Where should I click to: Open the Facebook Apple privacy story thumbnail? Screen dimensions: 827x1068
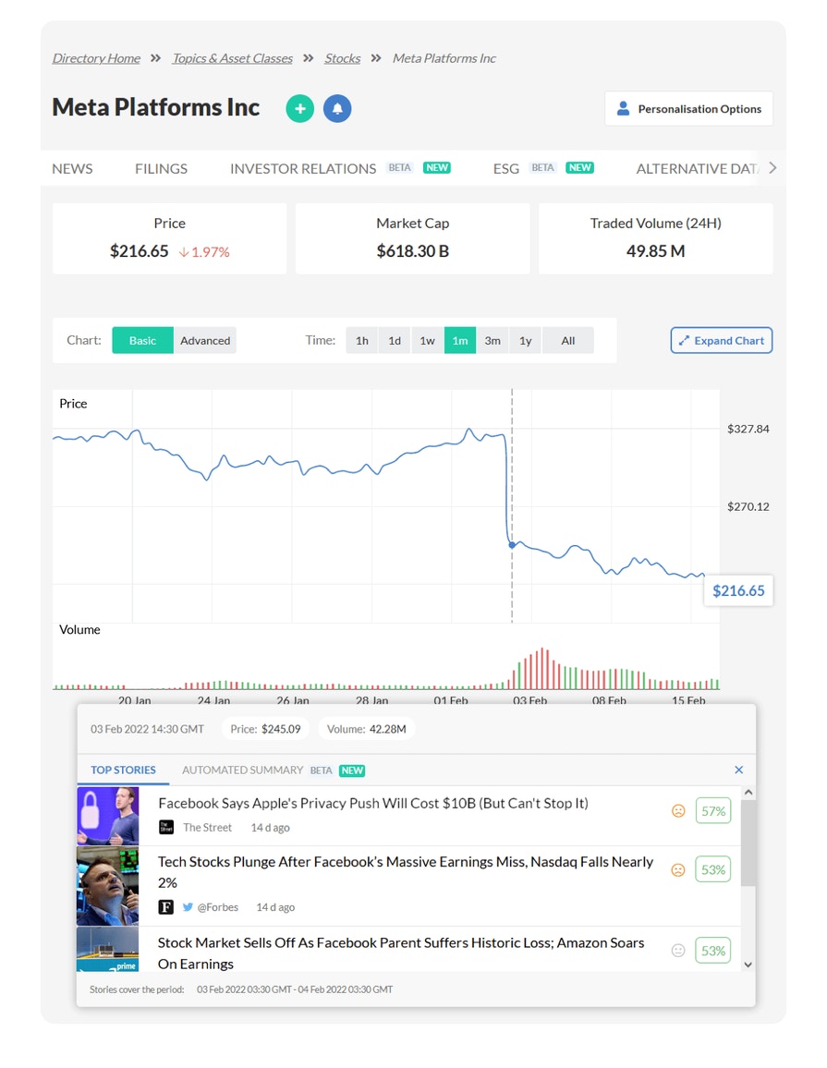(107, 815)
